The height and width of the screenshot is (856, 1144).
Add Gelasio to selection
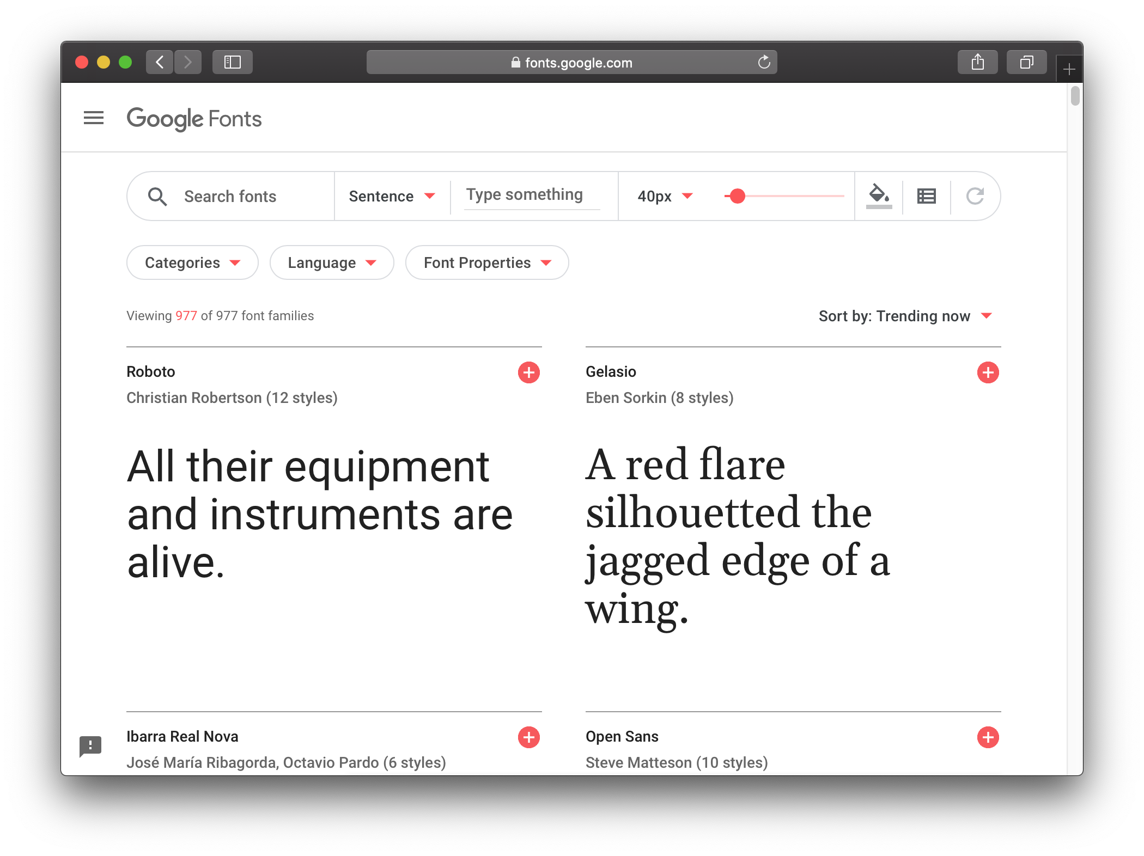(988, 372)
